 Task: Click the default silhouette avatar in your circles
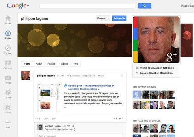coord(137,95)
